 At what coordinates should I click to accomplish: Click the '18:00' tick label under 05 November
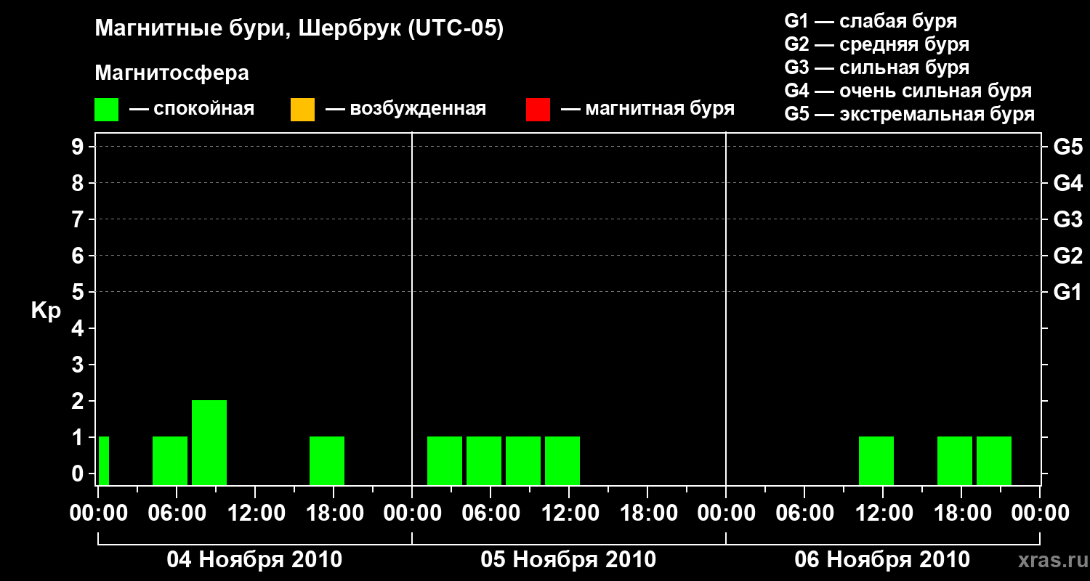(x=647, y=513)
